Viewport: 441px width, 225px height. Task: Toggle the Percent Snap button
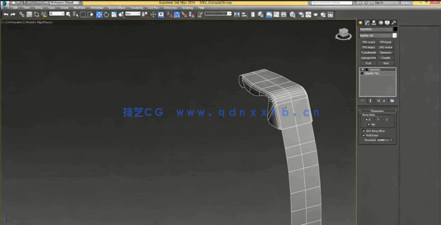pos(184,14)
